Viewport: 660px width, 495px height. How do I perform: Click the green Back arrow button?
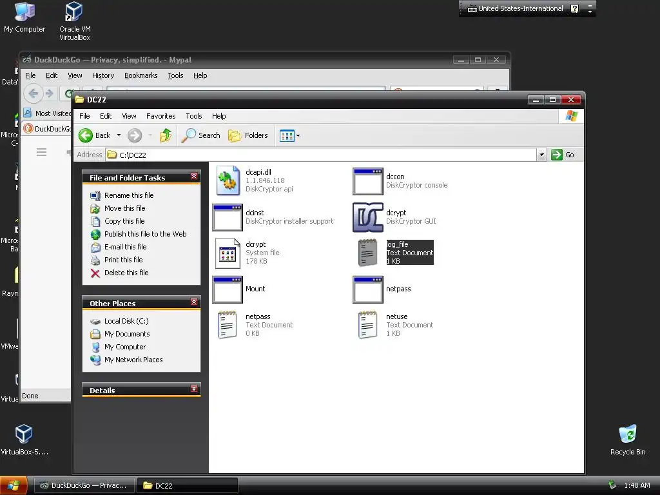point(86,135)
